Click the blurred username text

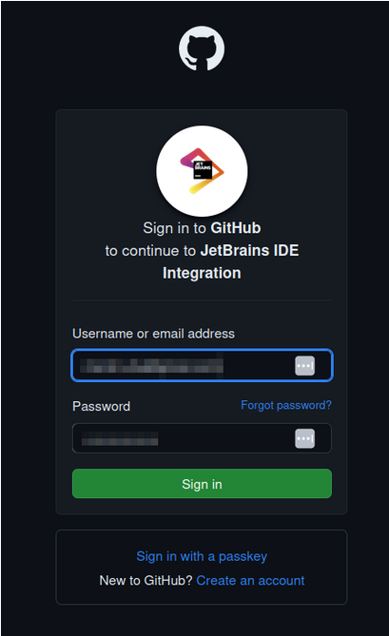coord(151,366)
